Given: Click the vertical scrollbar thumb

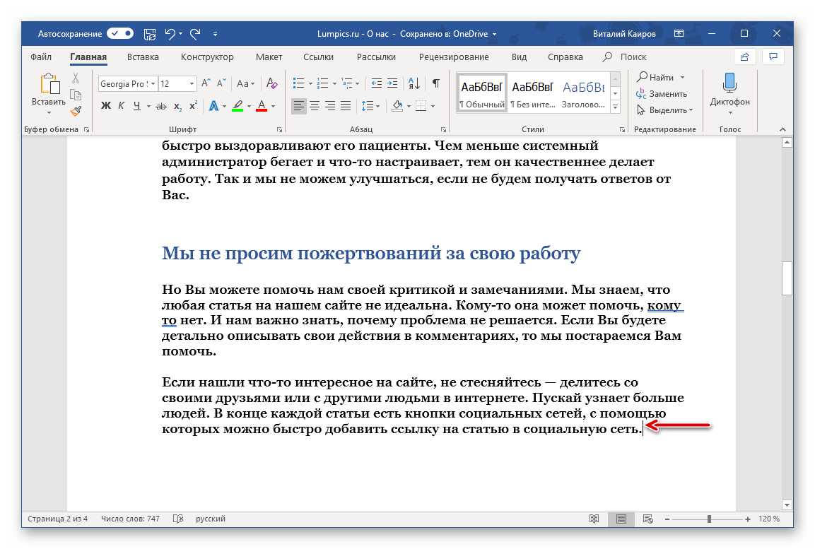Looking at the screenshot, I should (x=786, y=278).
